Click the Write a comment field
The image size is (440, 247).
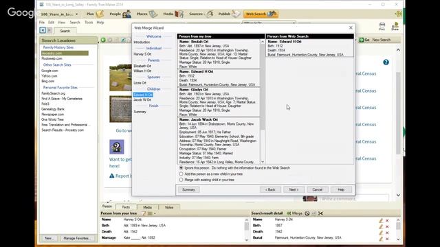pos(354,199)
